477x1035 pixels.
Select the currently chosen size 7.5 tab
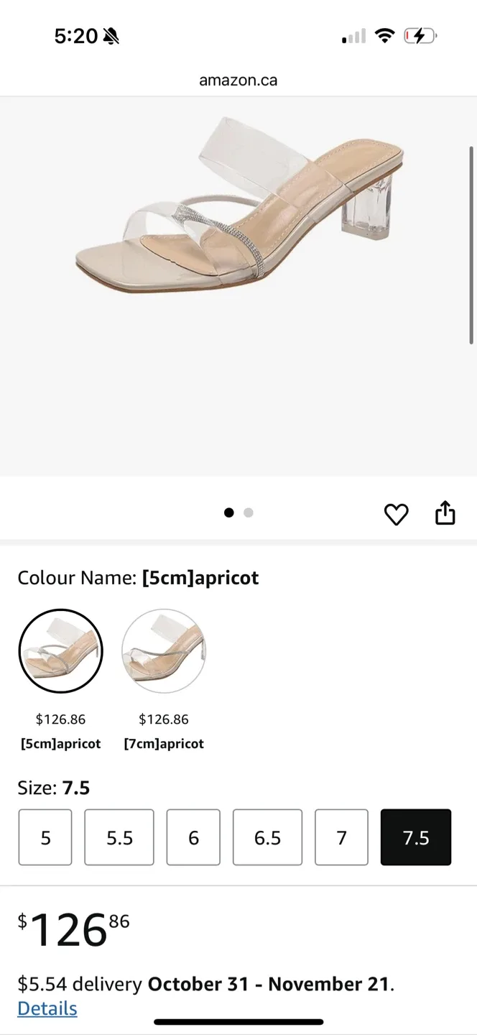click(415, 837)
